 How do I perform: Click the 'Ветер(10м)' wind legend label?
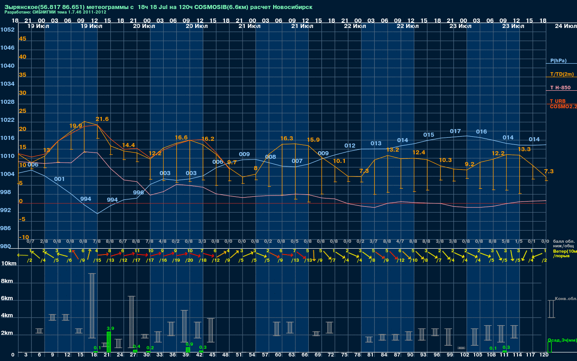coord(565,250)
